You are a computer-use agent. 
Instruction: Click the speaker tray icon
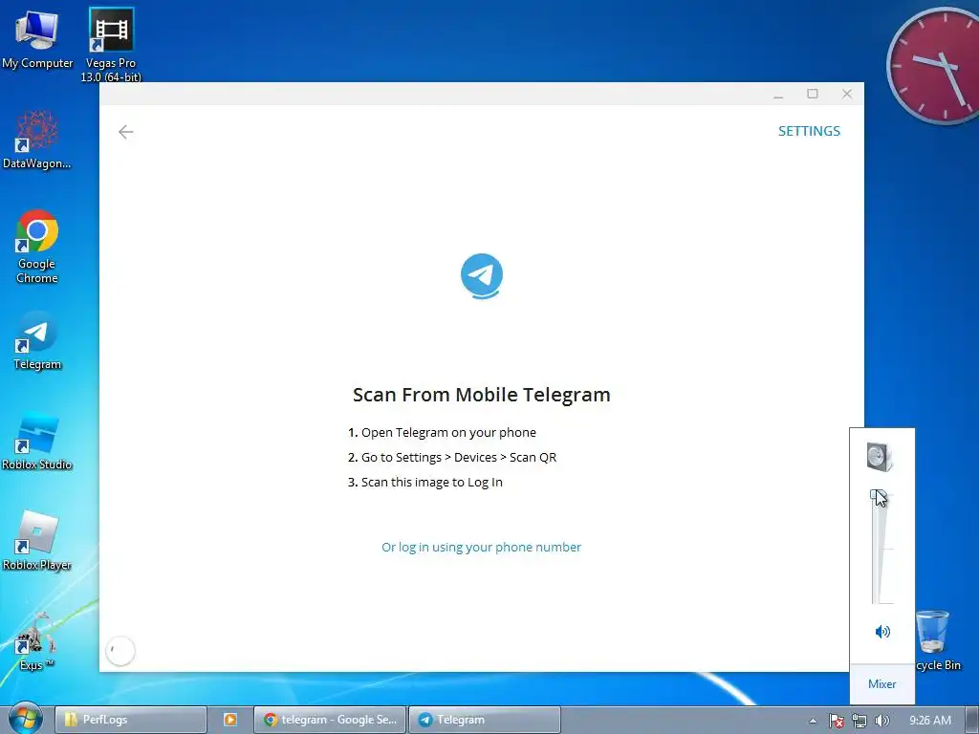point(881,721)
